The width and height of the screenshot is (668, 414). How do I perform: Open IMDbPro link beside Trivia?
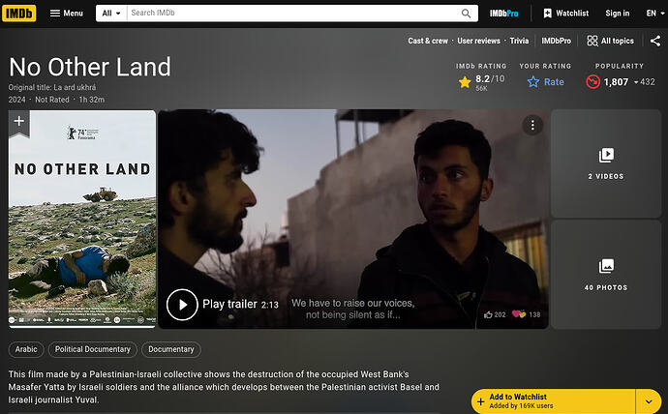(556, 41)
